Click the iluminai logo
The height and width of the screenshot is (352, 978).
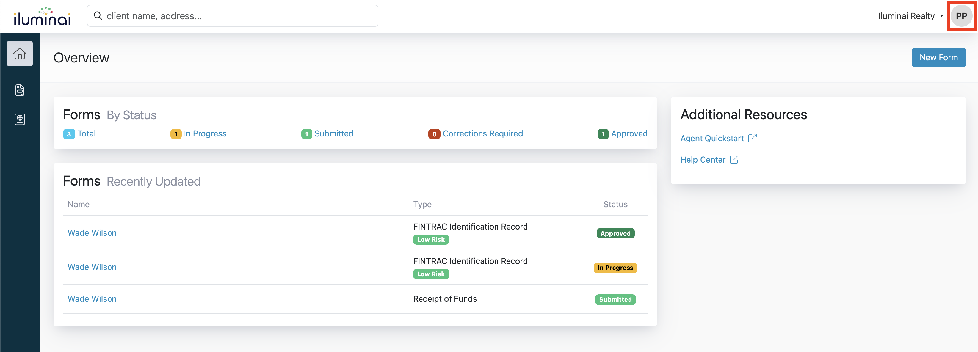pos(42,16)
